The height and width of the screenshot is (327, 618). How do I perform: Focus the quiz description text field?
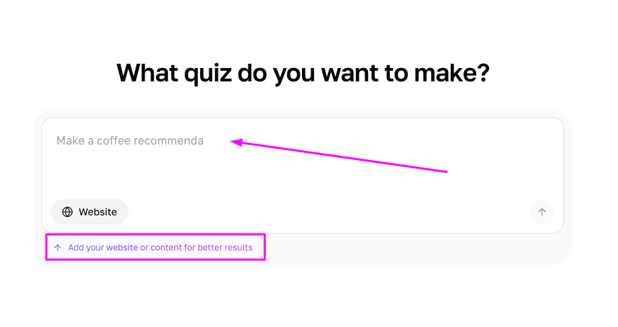click(x=302, y=168)
